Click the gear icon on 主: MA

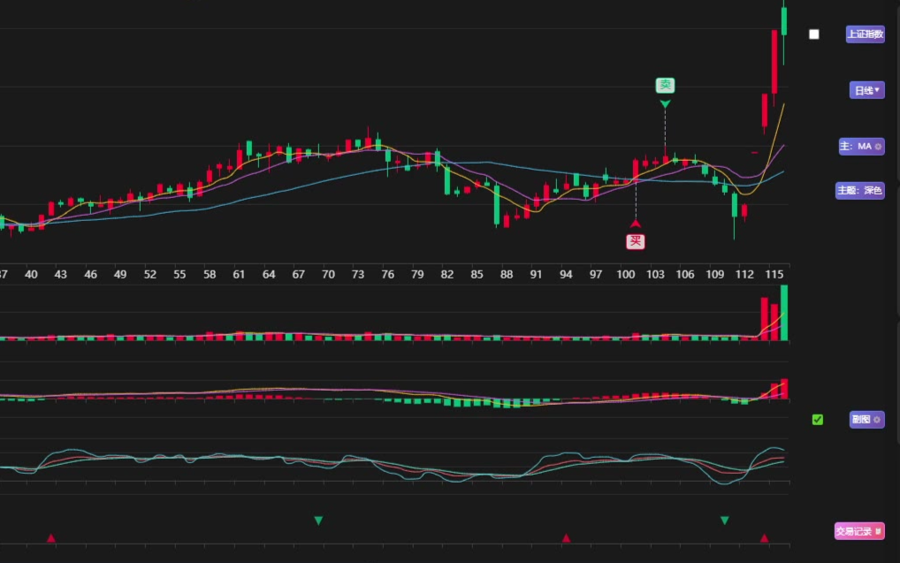[x=878, y=147]
